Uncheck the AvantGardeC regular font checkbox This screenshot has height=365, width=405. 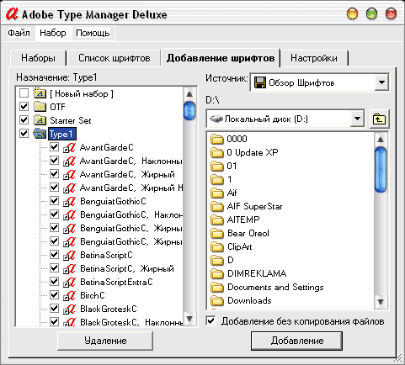click(54, 146)
